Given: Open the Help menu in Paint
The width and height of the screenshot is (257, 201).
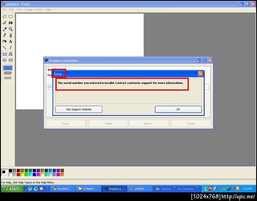Looking at the screenshot, I should pos(48,10).
